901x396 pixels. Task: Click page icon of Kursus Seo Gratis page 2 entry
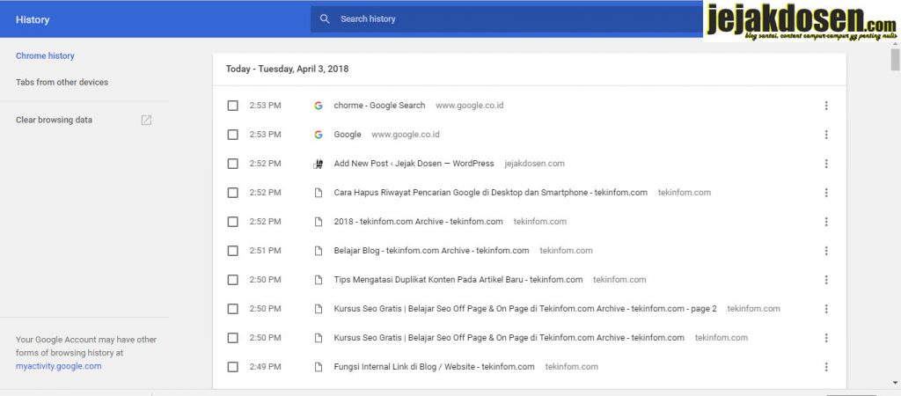pos(319,309)
